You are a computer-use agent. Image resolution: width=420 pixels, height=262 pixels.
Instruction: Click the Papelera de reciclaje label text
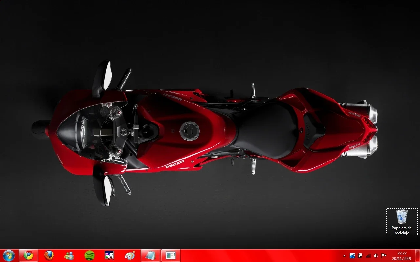point(402,230)
